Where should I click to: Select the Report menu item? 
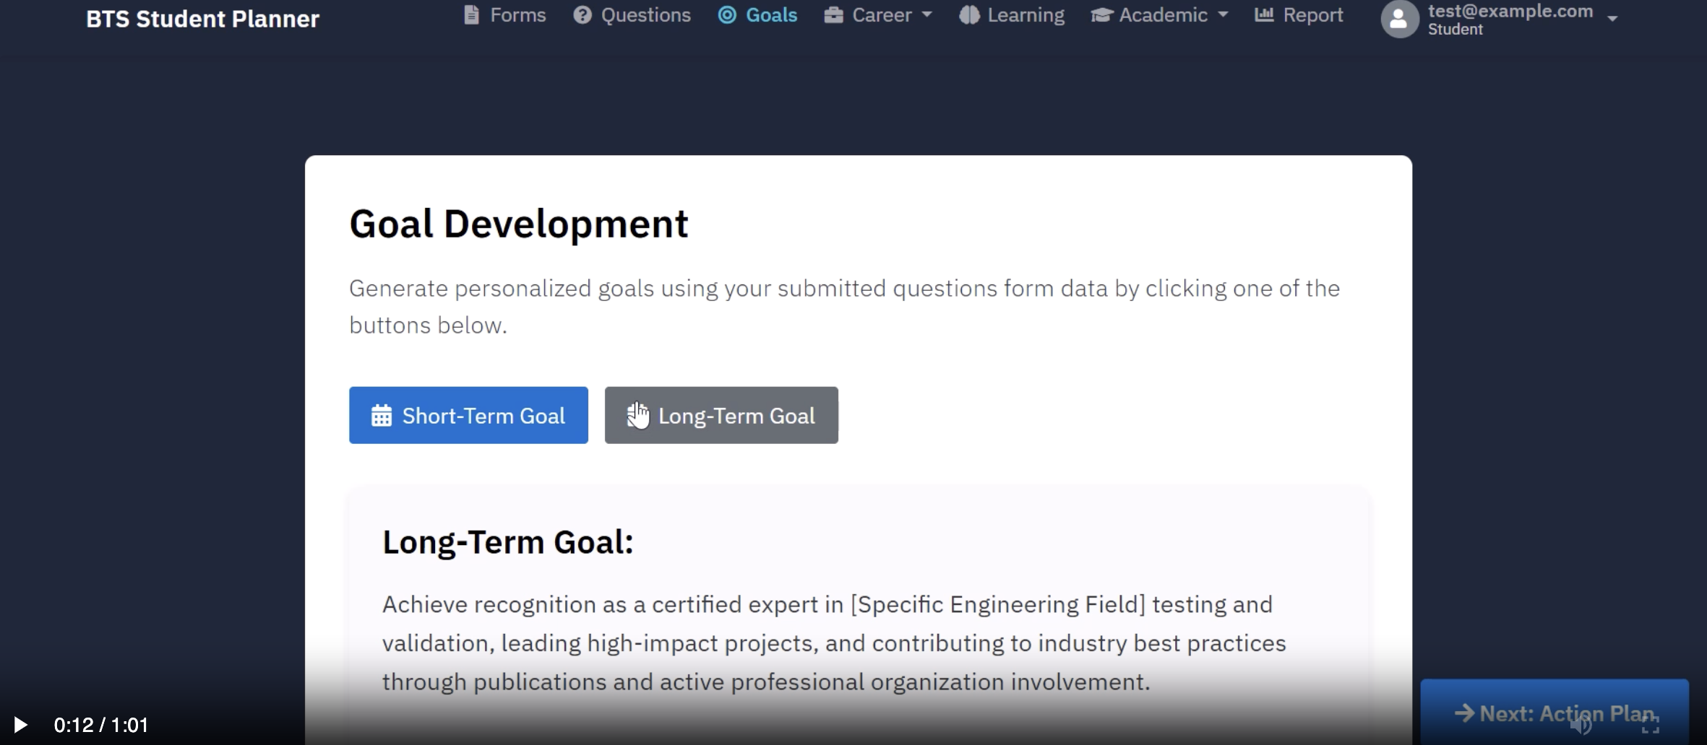[x=1298, y=14]
